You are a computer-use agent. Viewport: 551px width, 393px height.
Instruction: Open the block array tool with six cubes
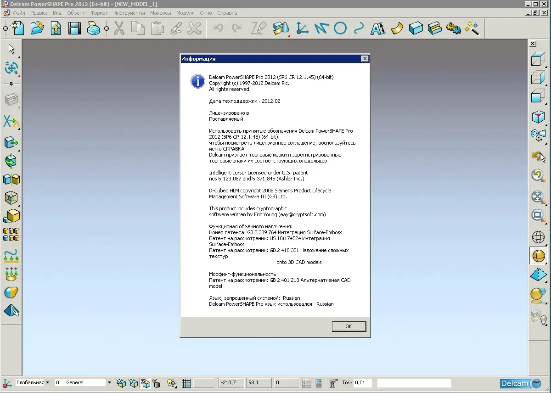11,235
